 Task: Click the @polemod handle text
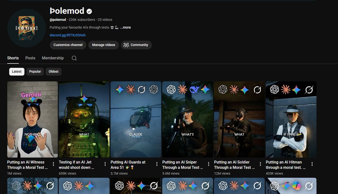coord(58,20)
